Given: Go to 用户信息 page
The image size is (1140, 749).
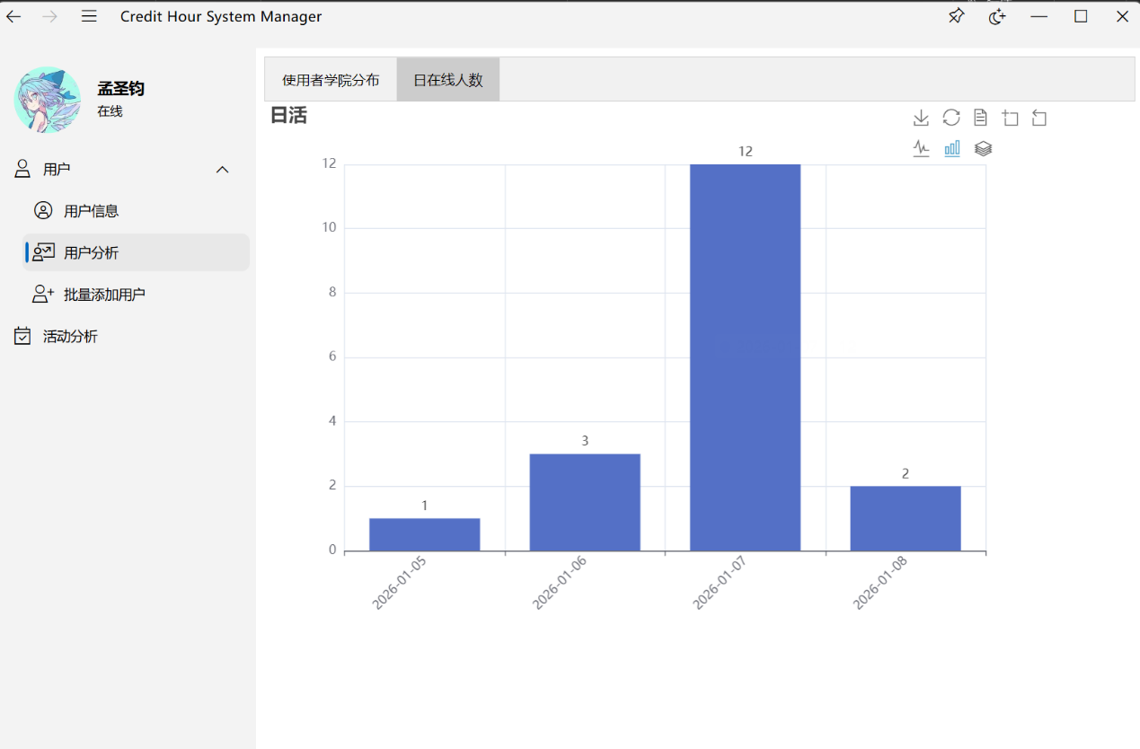Looking at the screenshot, I should (x=91, y=211).
